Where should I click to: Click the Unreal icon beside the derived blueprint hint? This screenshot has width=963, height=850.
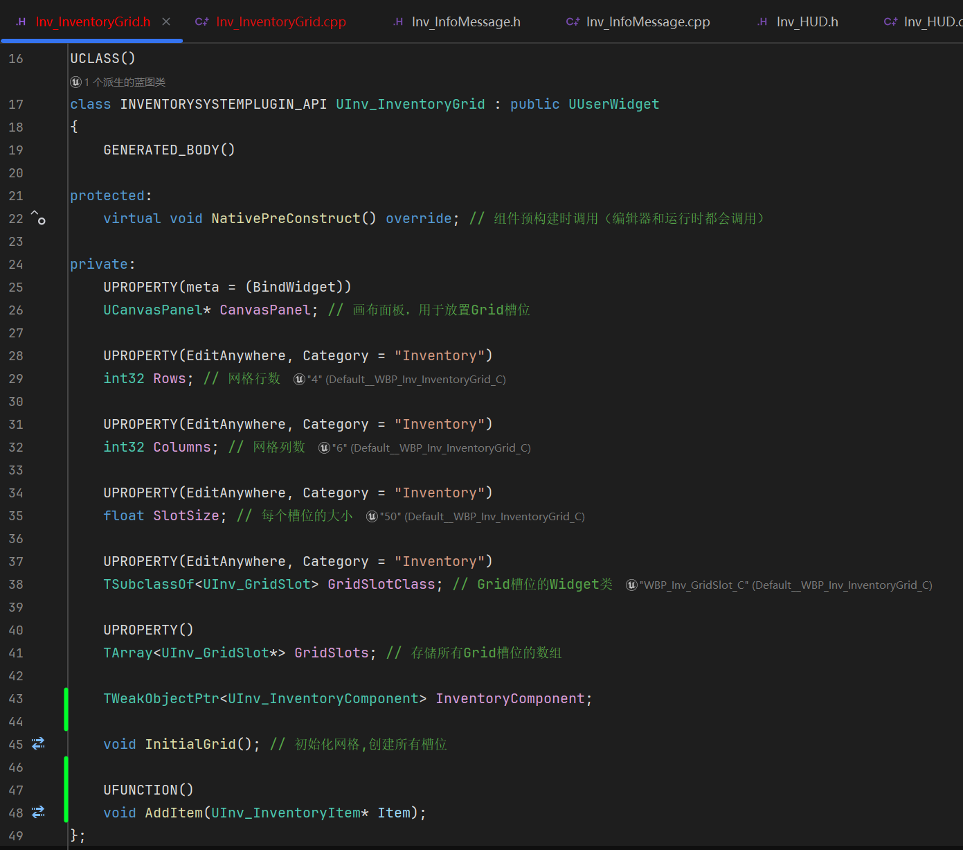[x=76, y=82]
